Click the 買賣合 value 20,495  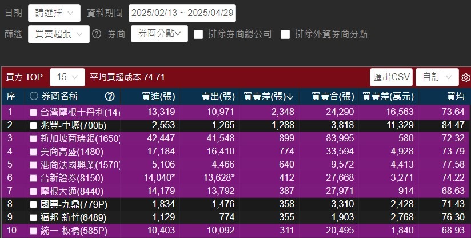(x=340, y=231)
